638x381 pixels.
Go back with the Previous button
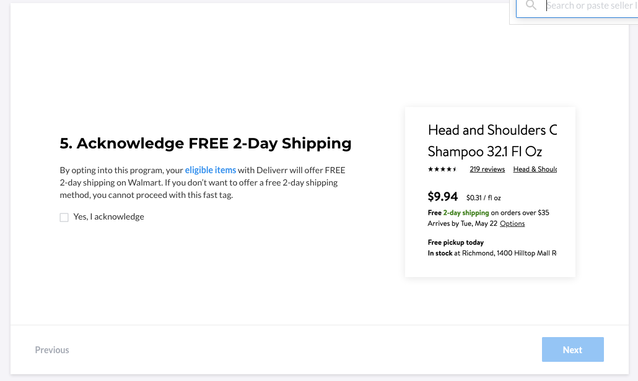[52, 349]
